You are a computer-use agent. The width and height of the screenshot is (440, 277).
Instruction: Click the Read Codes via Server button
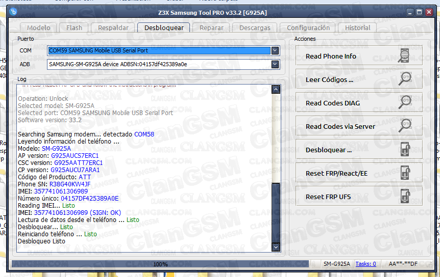pos(359,126)
